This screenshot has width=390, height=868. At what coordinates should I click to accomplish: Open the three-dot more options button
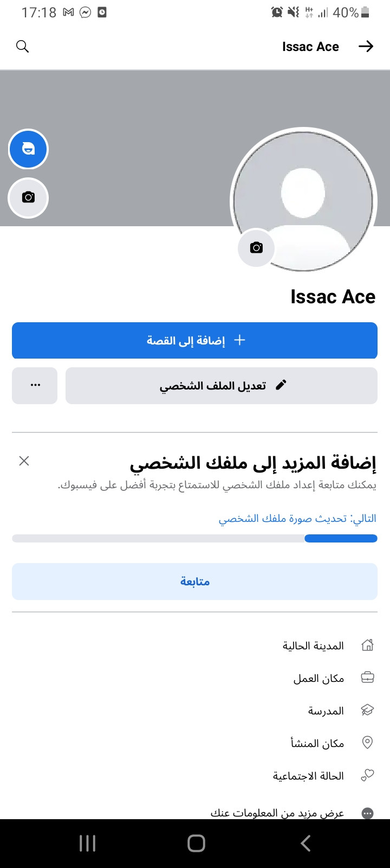(35, 386)
